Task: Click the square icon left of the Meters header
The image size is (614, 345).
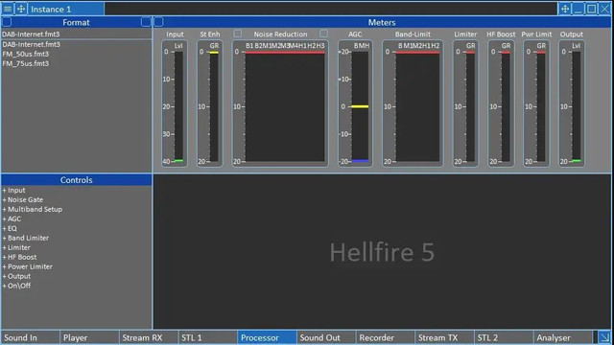Action: [x=158, y=22]
